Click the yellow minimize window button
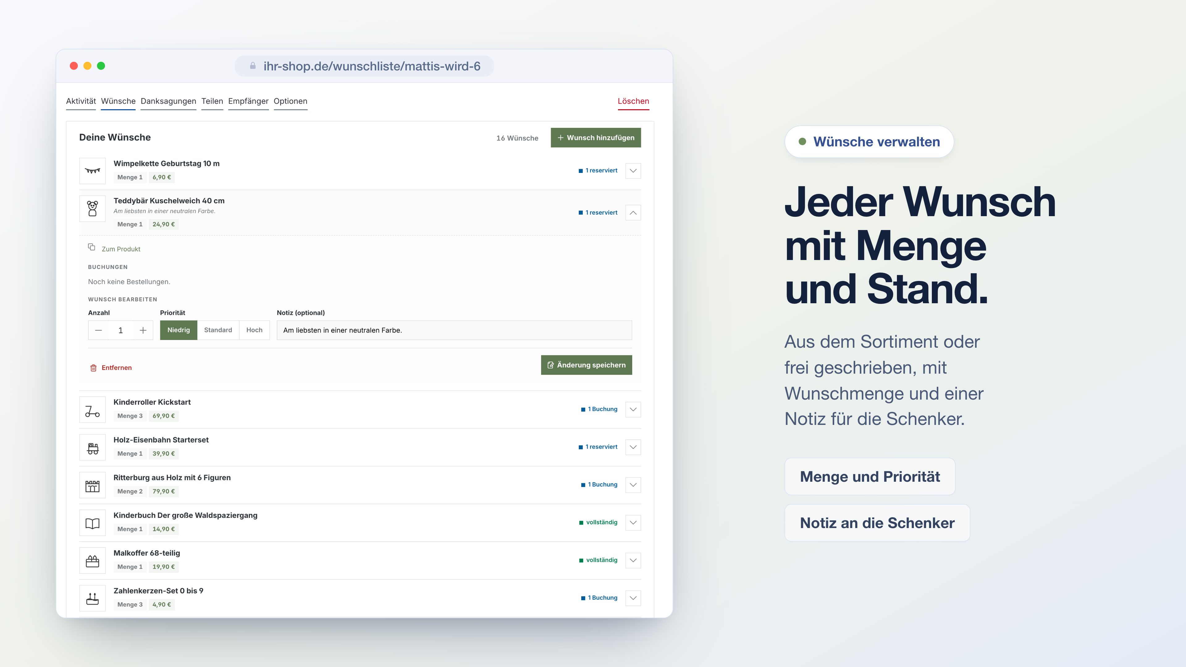Viewport: 1186px width, 667px height. click(87, 66)
